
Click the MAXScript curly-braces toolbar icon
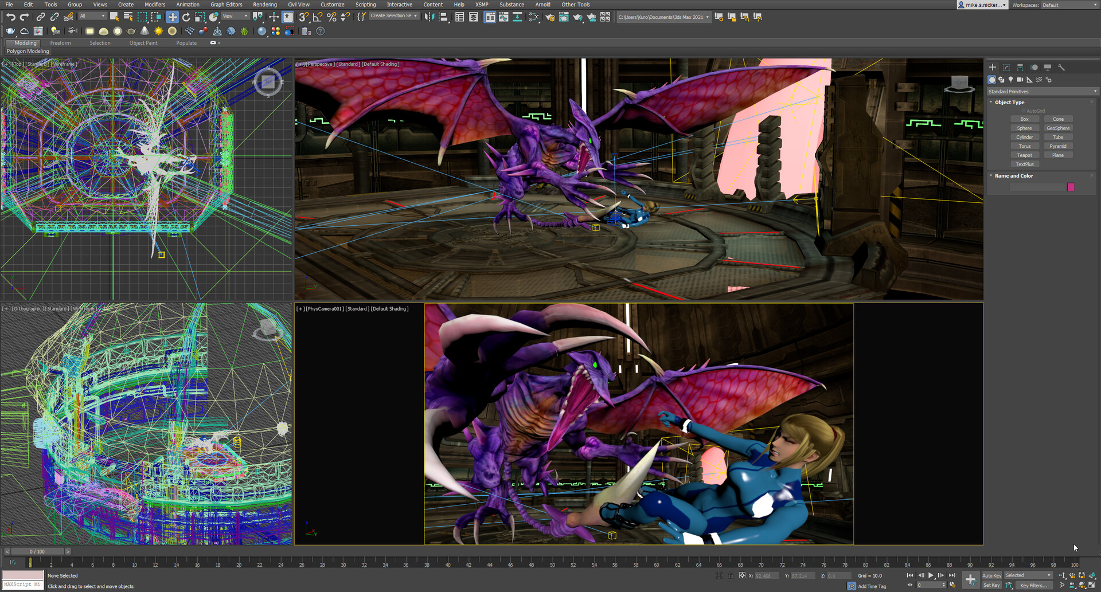click(361, 17)
